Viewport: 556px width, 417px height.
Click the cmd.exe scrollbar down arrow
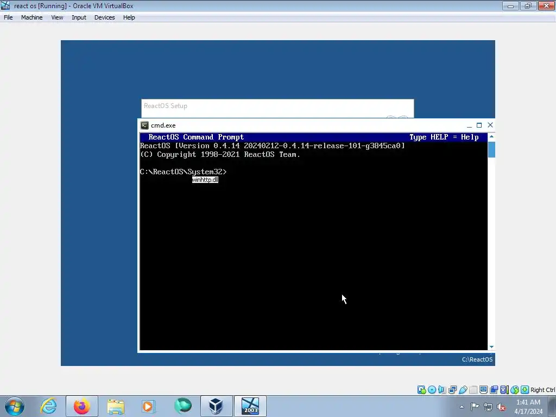(491, 347)
